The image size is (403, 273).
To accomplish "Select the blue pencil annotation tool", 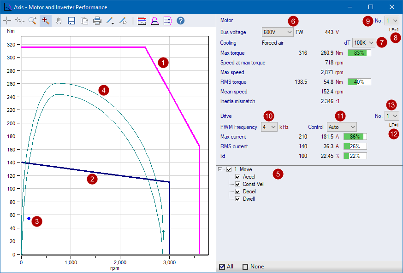I will [x=110, y=20].
